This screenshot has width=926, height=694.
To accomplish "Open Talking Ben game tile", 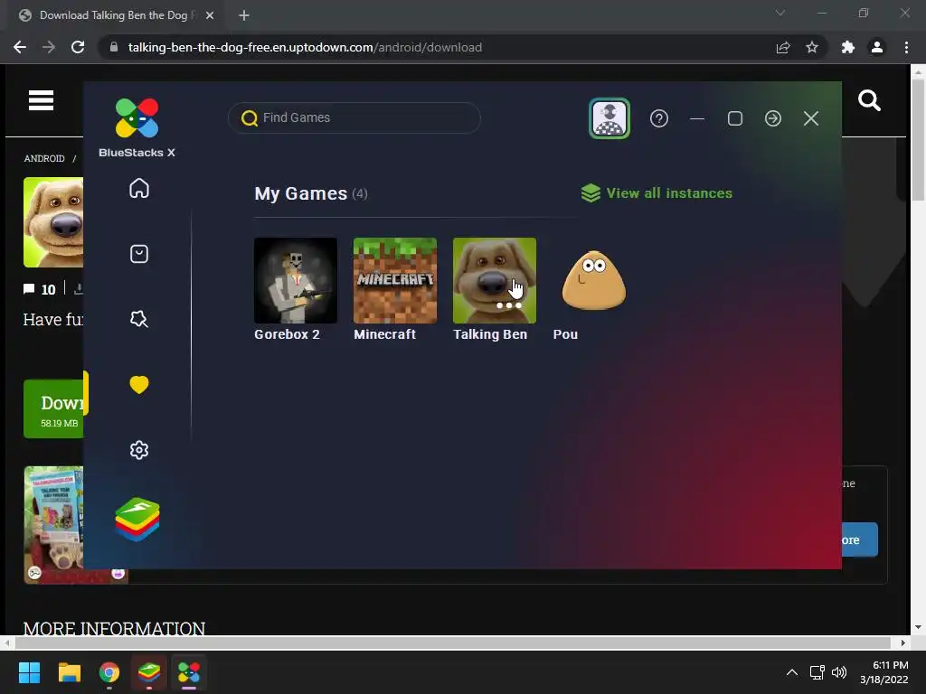I will pos(495,280).
